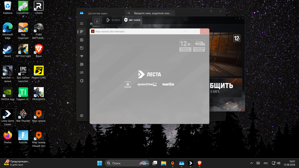Open Task Manager settings gear

(82, 116)
